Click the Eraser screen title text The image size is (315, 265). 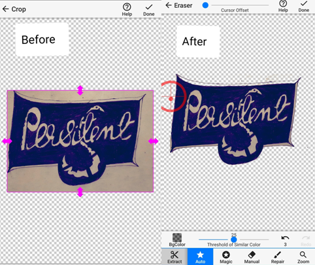pos(183,5)
